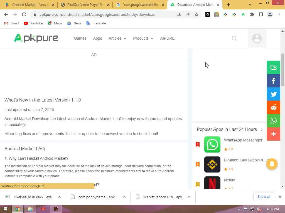Switch to the com.google.android.finsky search tab
The image size is (285, 213).
coord(140,5)
